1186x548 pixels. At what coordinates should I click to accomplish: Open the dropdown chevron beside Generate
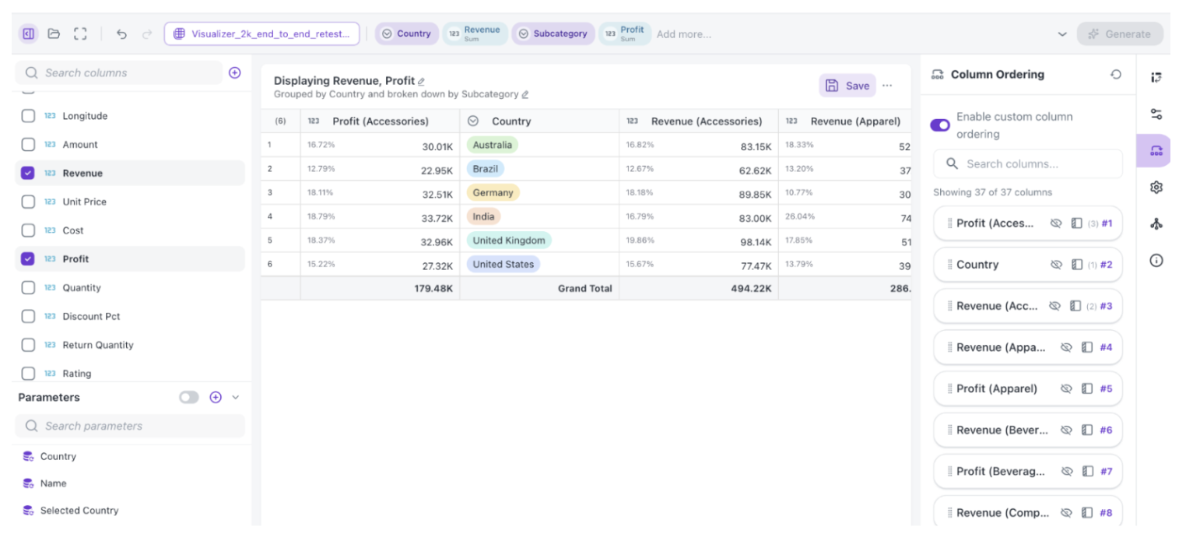[1063, 34]
